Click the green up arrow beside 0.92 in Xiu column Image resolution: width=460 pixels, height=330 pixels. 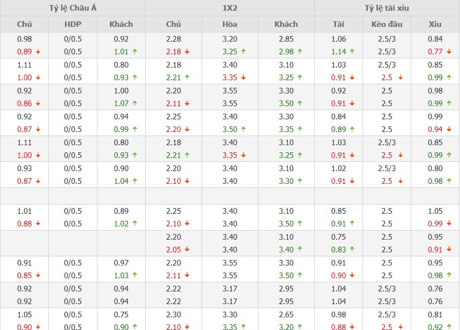pos(449,327)
